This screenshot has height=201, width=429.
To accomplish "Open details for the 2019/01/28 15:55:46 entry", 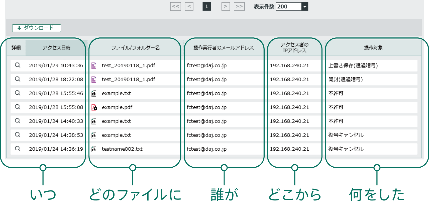I will click(18, 93).
